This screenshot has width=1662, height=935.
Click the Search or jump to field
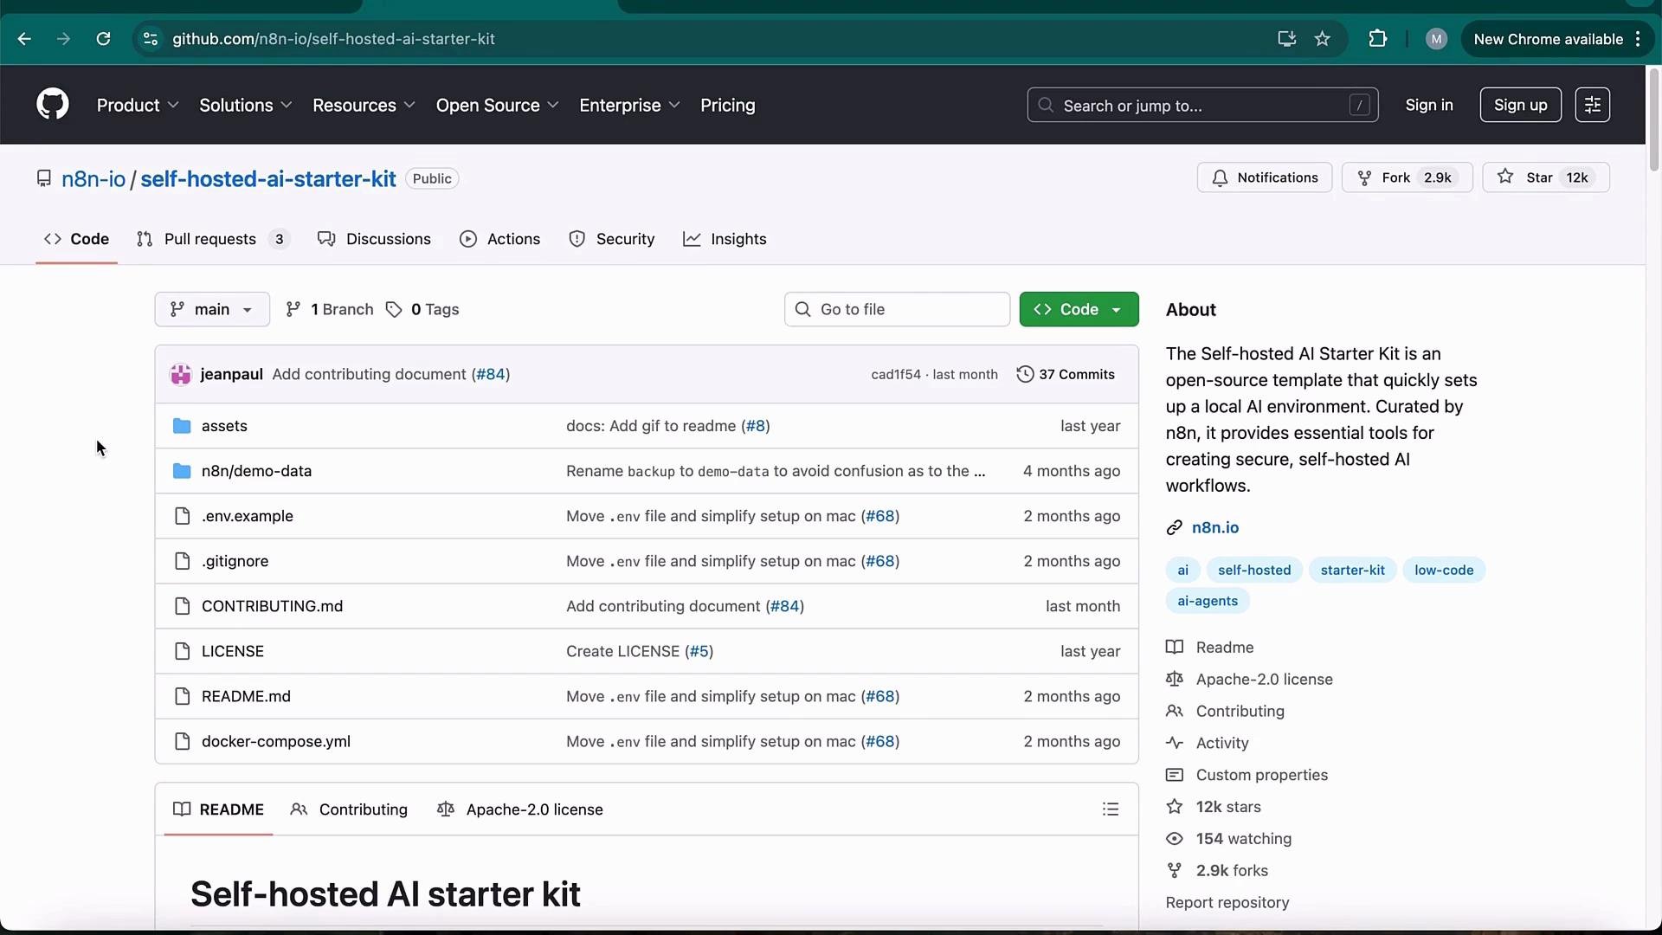point(1202,105)
